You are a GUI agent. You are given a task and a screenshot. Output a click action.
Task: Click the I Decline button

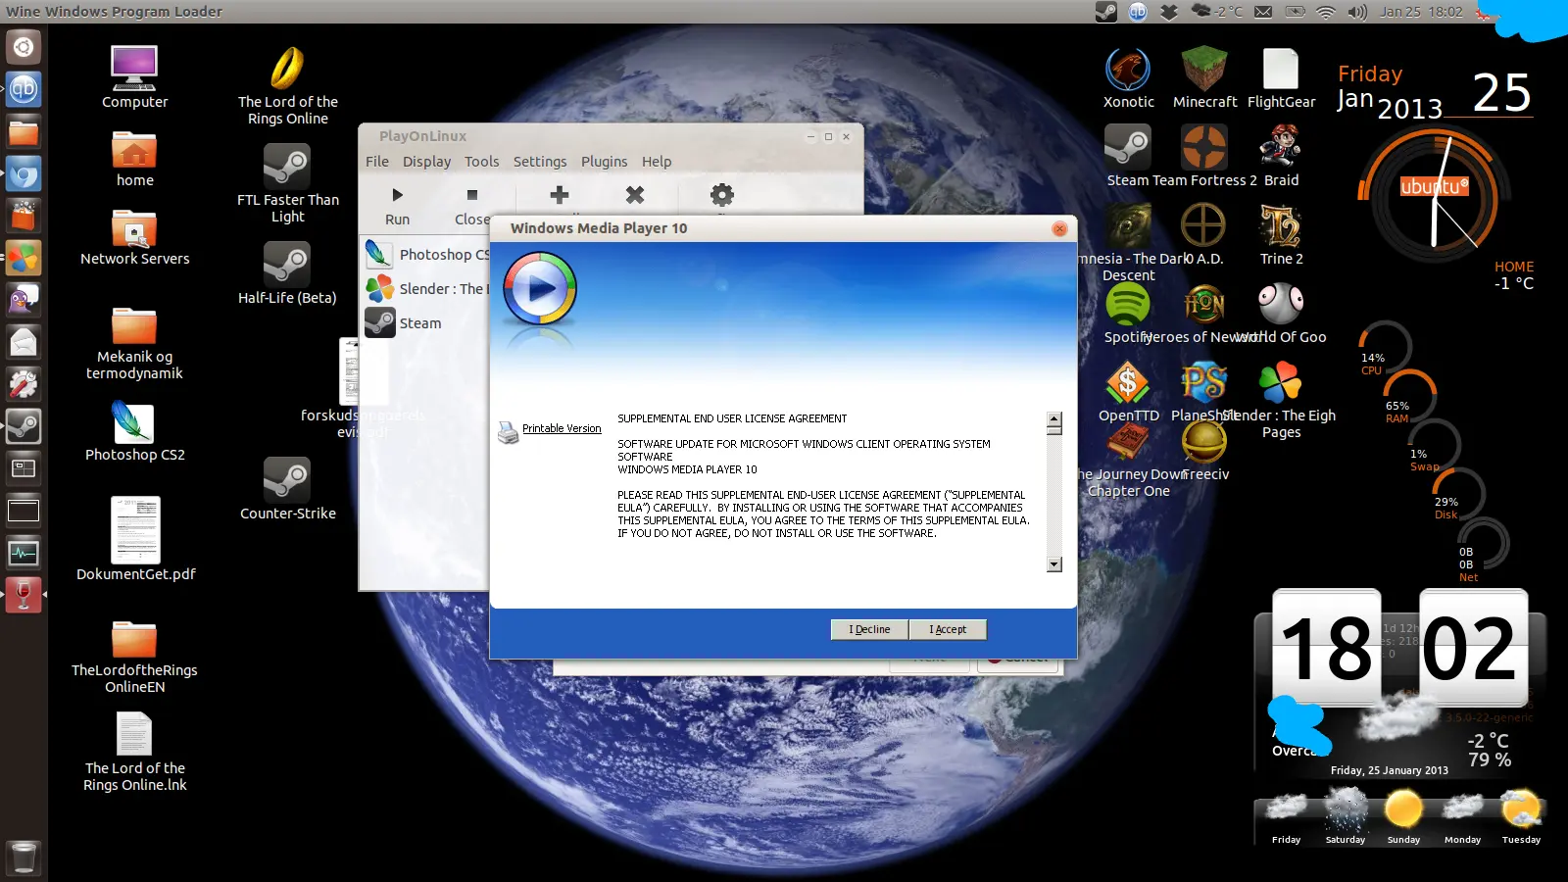tap(869, 629)
